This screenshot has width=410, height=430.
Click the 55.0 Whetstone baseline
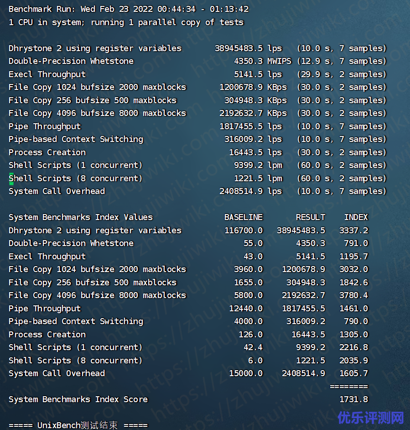[253, 243]
